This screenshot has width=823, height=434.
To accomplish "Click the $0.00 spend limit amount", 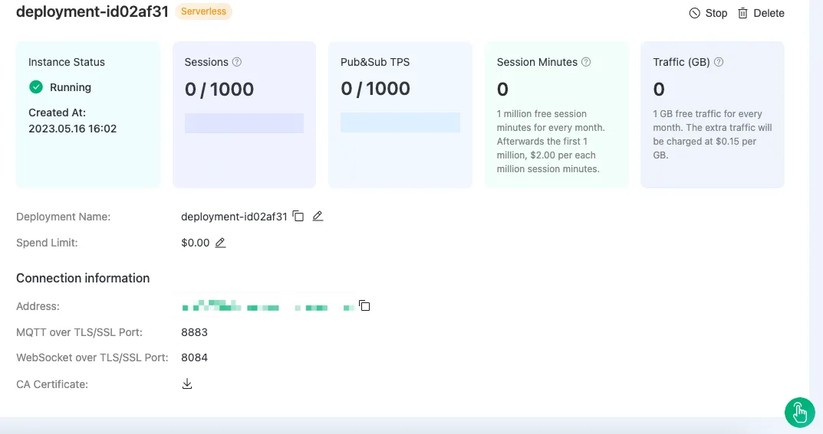I will point(195,243).
